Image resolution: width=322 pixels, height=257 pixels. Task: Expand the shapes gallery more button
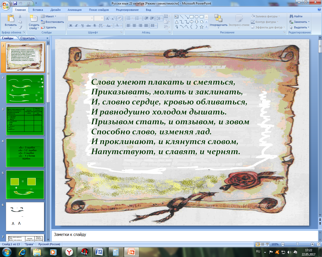206,27
